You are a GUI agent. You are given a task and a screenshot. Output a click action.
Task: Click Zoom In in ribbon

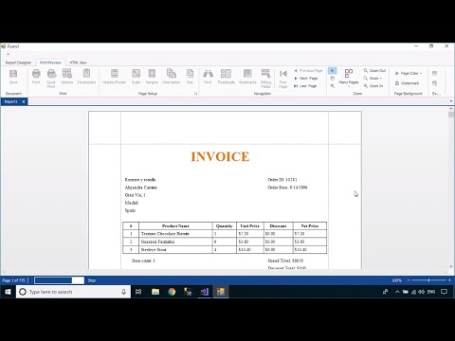point(373,86)
